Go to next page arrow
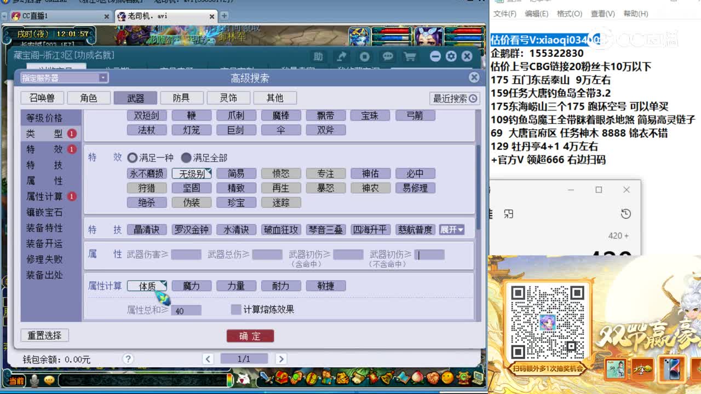The width and height of the screenshot is (701, 394). (281, 359)
